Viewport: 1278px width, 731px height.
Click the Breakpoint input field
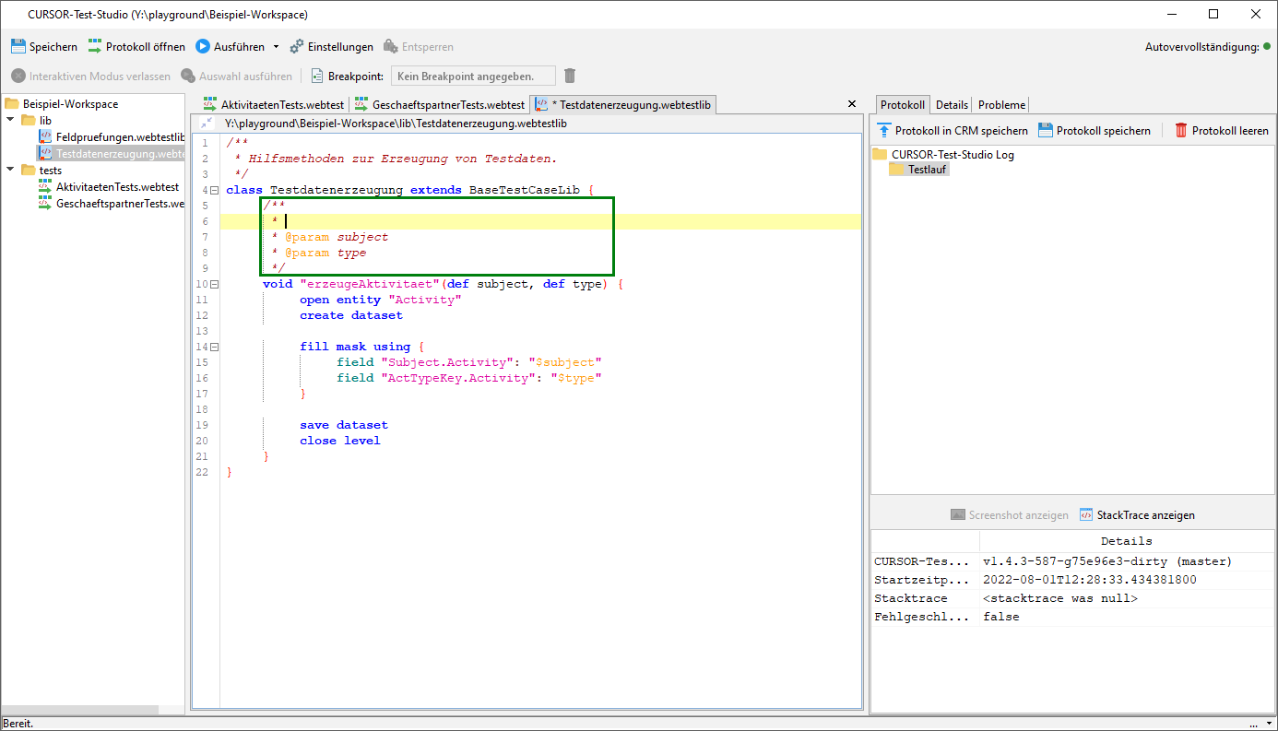(x=473, y=77)
